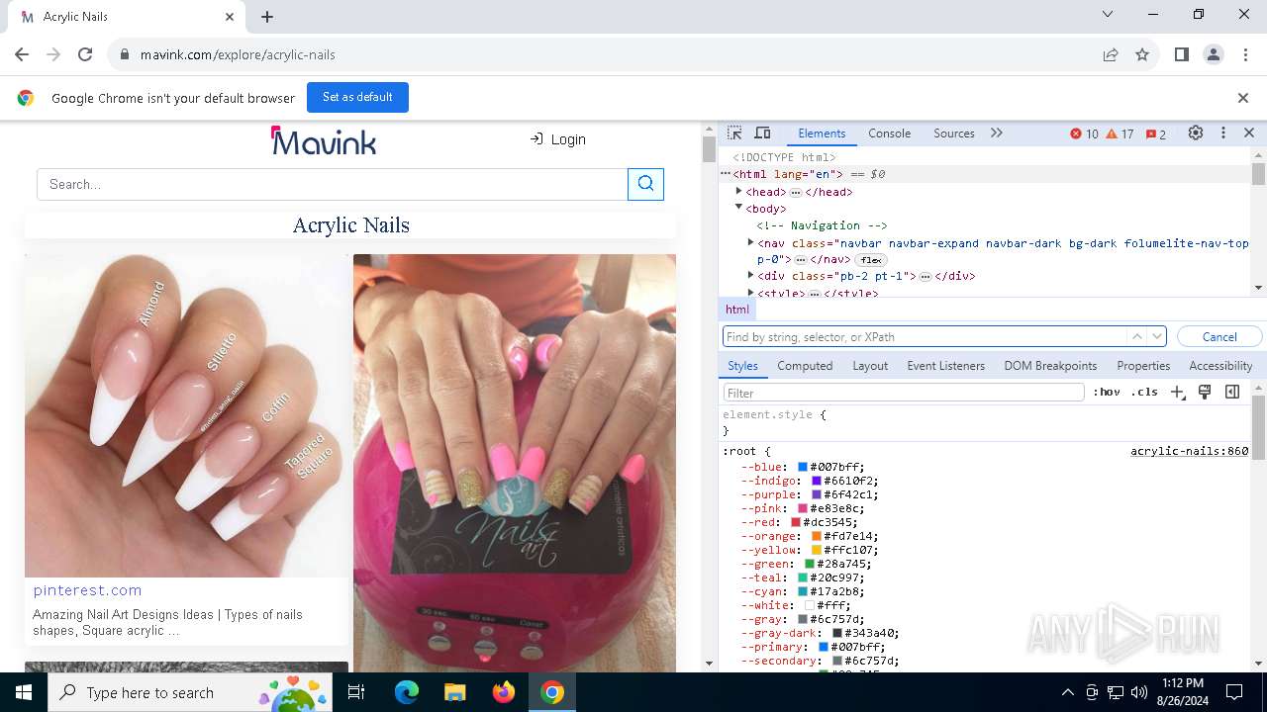
Task: Click the Styles Filter input field
Action: coord(904,393)
